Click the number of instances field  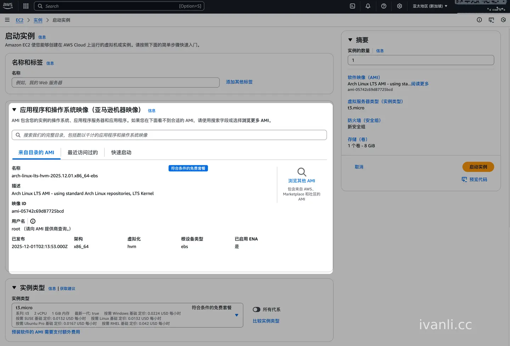(421, 60)
